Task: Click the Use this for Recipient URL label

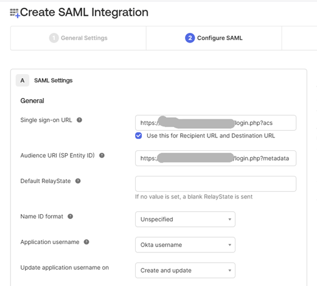Action: pyautogui.click(x=211, y=136)
